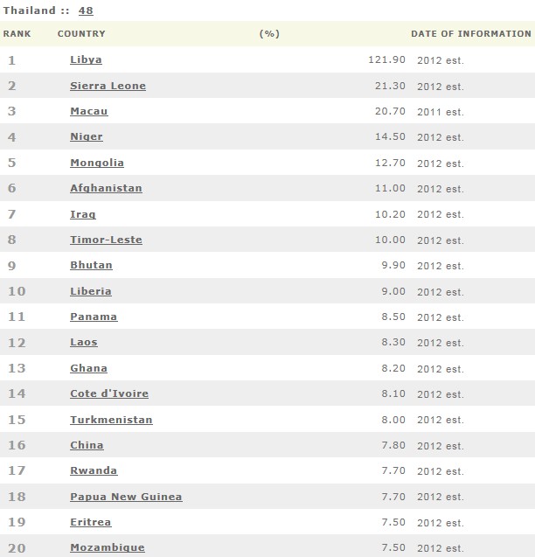Open the Libya country link
The image size is (535, 557).
[86, 59]
